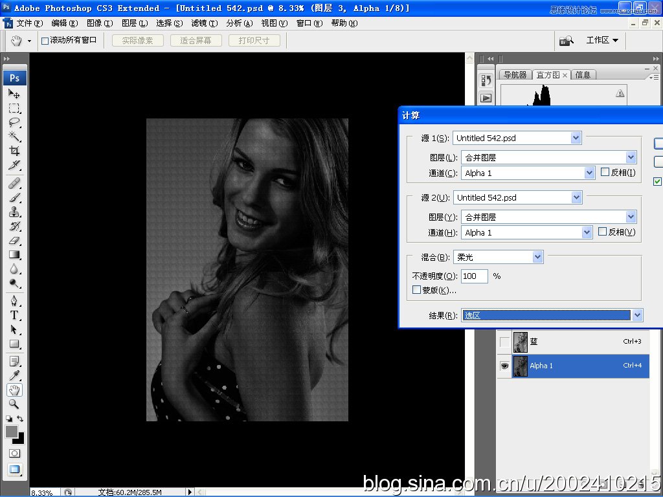Select the Slice tool
The height and width of the screenshot is (497, 663).
coord(14,165)
